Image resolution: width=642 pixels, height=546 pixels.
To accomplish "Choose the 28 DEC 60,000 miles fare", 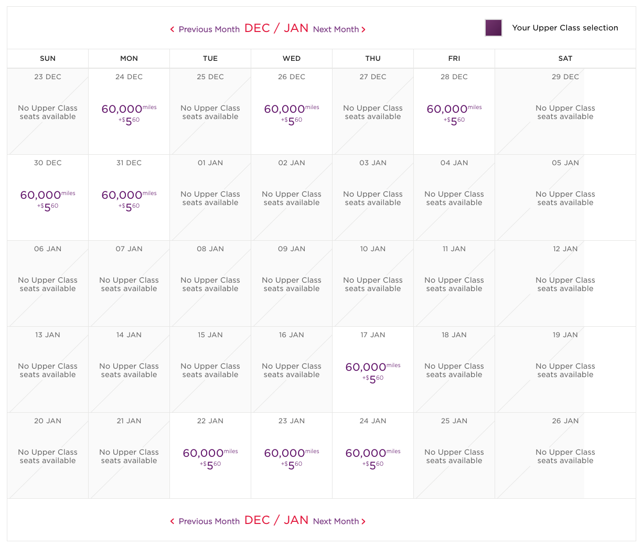I will [454, 113].
